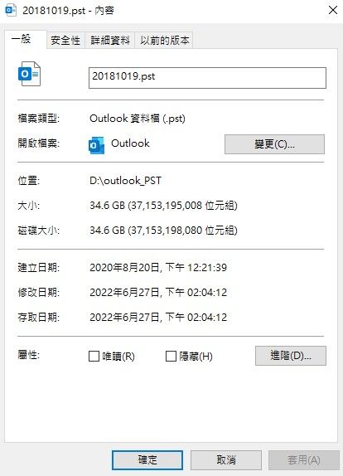
Task: Enable the 唯讀(R) read-only checkbox
Action: coord(94,356)
